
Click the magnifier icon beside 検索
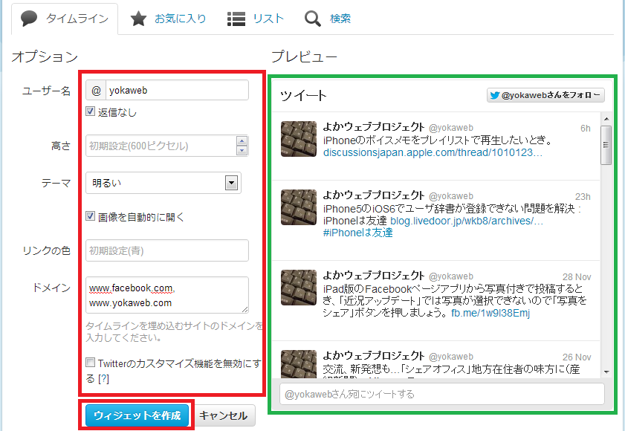pos(312,19)
